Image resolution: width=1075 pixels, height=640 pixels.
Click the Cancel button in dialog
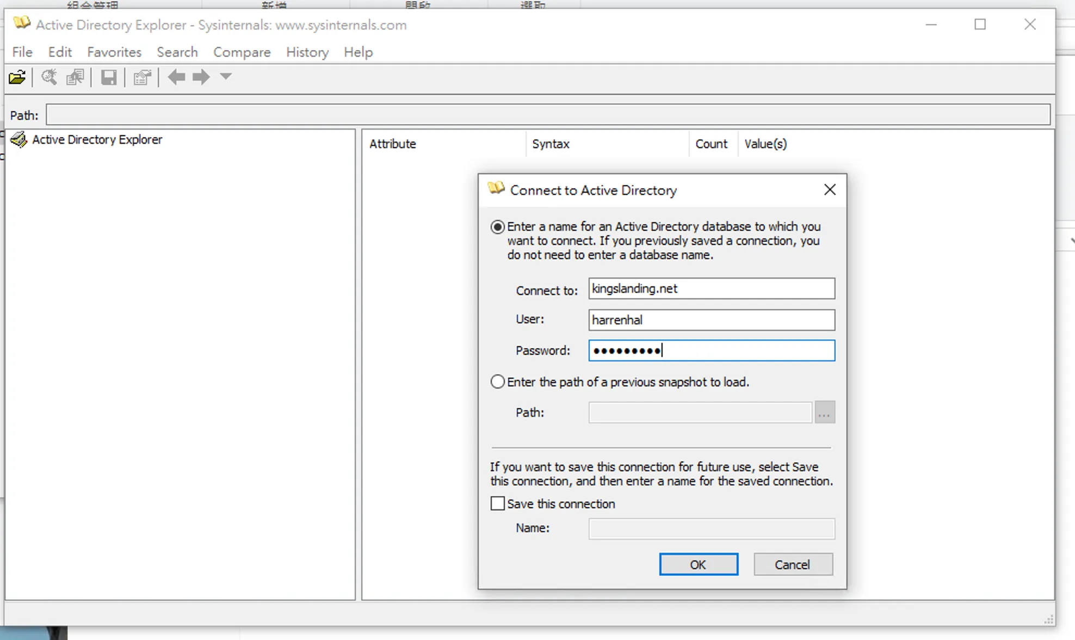793,564
